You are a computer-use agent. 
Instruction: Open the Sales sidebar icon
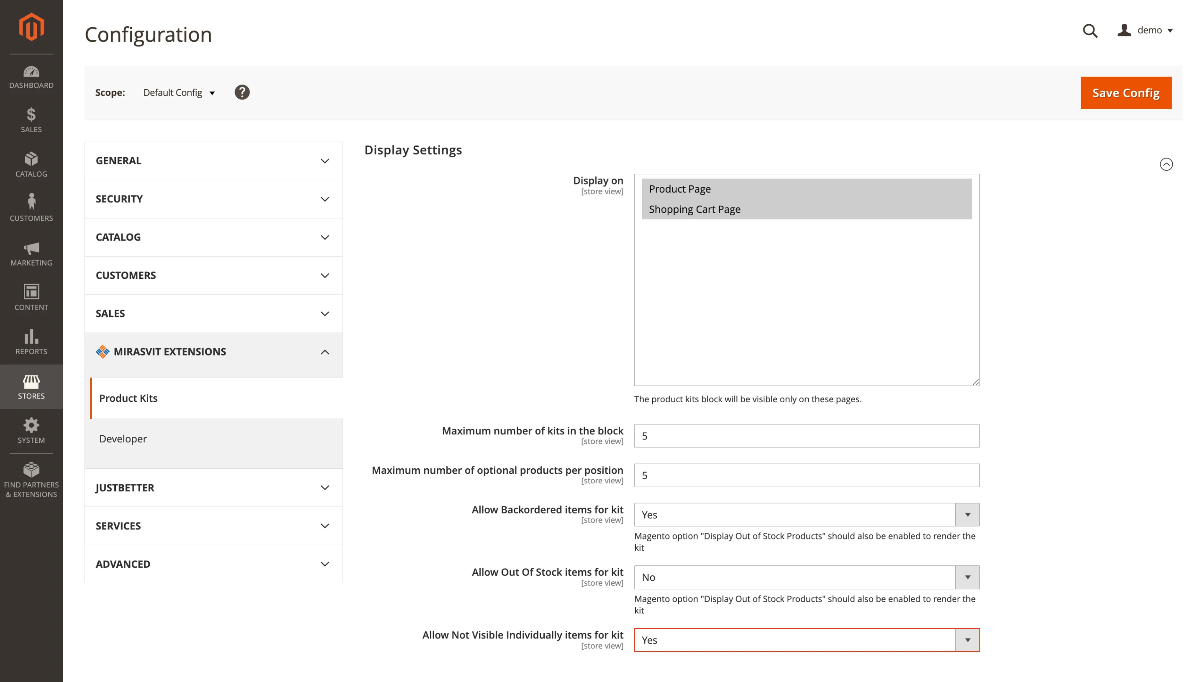[x=31, y=120]
